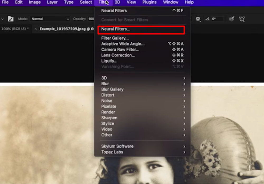The height and width of the screenshot is (184, 264).
Task: Open Filter Gallery... from the menu
Action: tap(115, 38)
